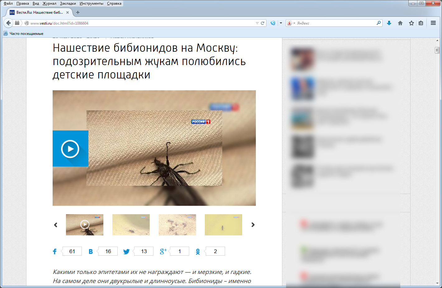Open the Downloads arrow icon
Image resolution: width=442 pixels, height=288 pixels.
click(x=389, y=23)
